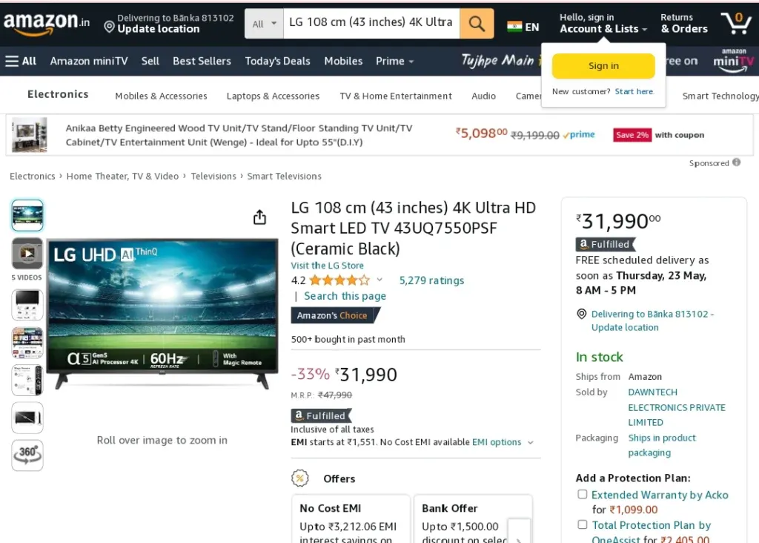Check Total Protection Plan by OneAssist

(x=583, y=524)
